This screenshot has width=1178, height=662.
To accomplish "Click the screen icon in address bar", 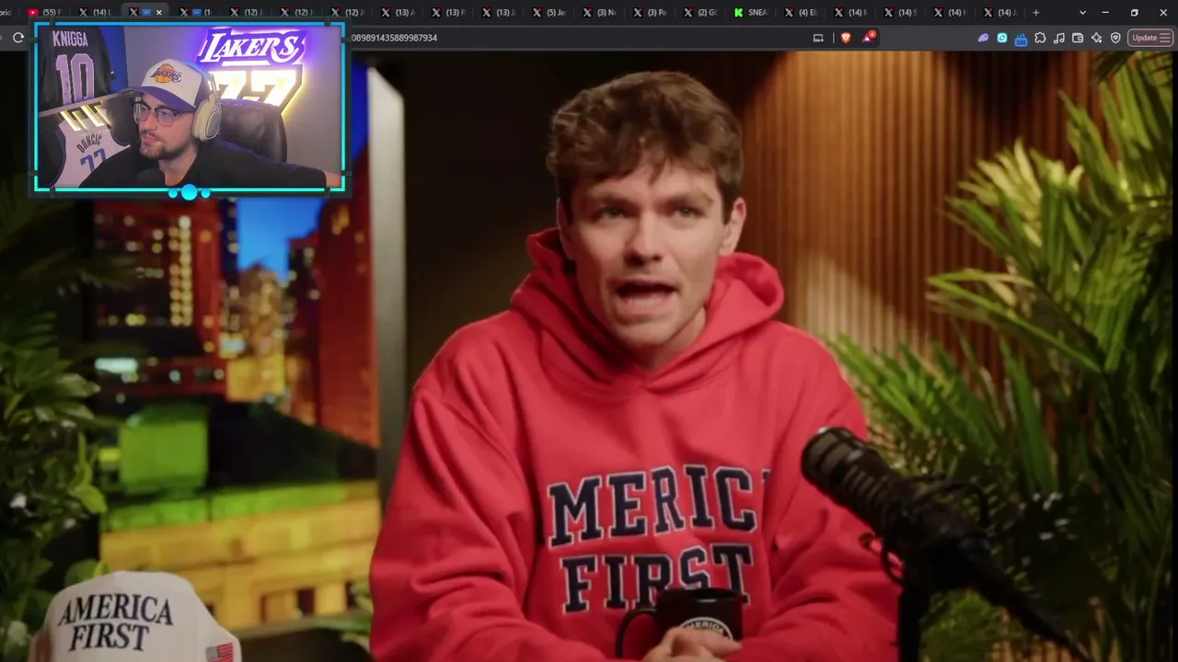I will (x=818, y=38).
